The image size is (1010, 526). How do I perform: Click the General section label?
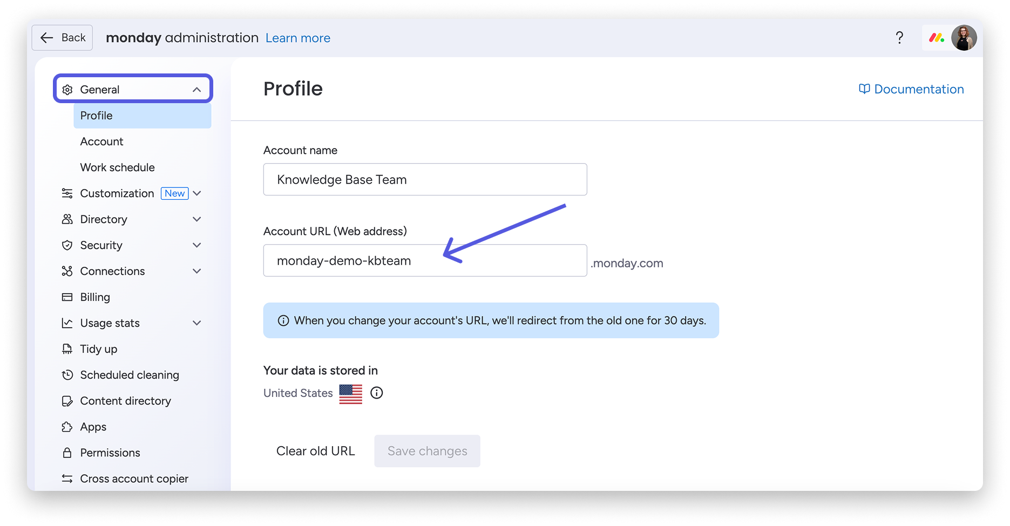(x=100, y=90)
